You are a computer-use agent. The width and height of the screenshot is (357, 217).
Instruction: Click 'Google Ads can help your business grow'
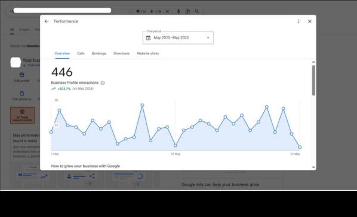pos(220,184)
